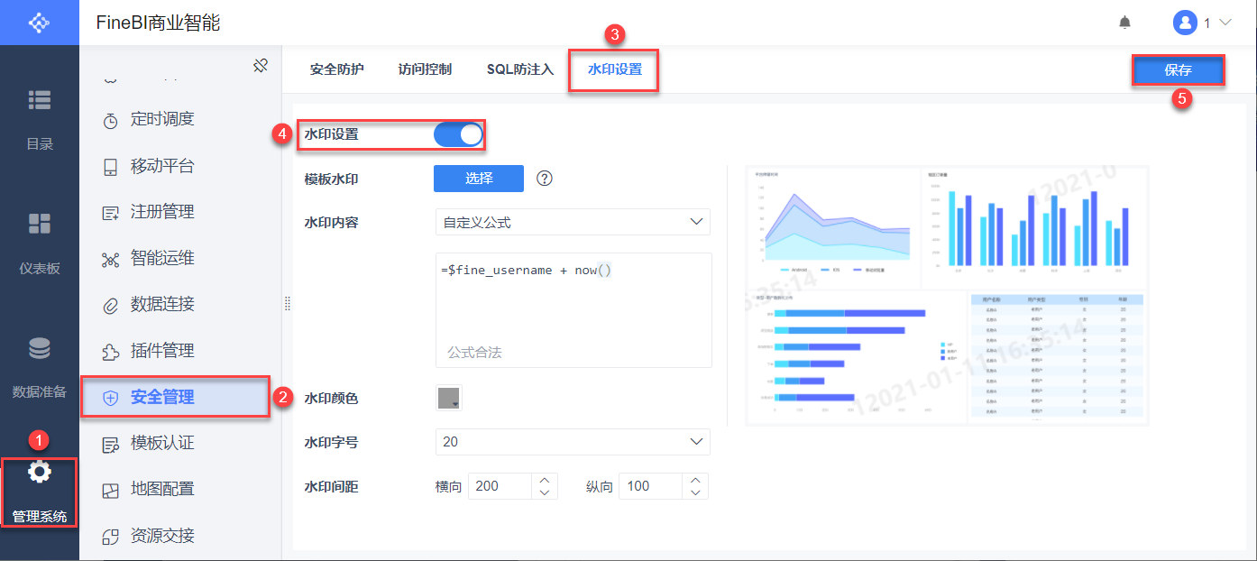Click the 横向 spacing input 200
Image resolution: width=1257 pixels, height=561 pixels.
[500, 486]
